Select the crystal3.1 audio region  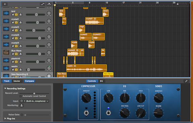(x=99, y=37)
